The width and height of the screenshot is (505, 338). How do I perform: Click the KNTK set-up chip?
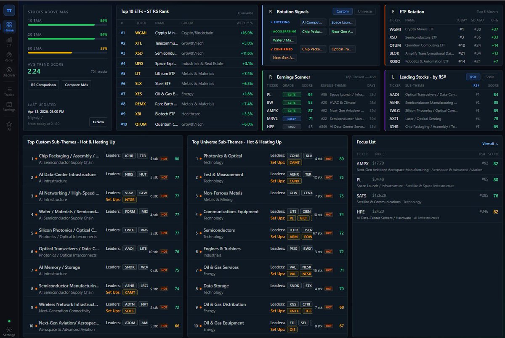pyautogui.click(x=295, y=311)
